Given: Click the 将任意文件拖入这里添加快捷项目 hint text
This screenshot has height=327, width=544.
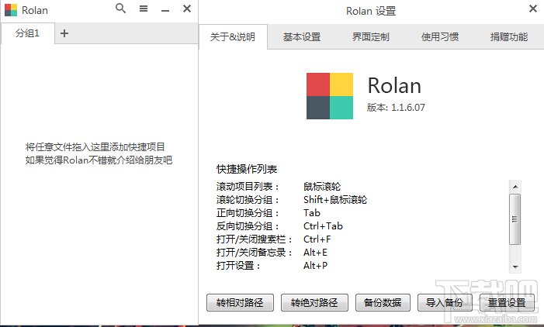Looking at the screenshot, I should click(x=95, y=147).
